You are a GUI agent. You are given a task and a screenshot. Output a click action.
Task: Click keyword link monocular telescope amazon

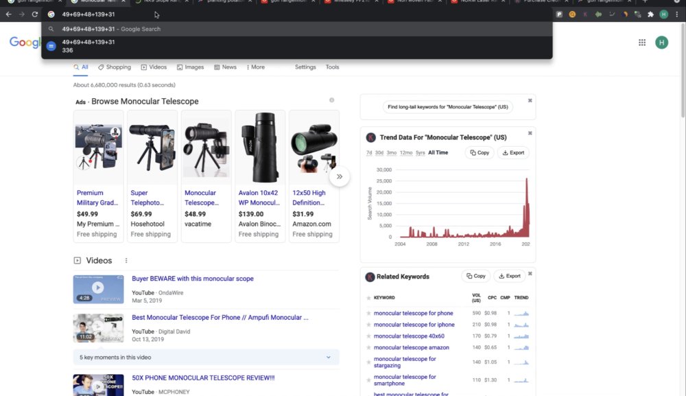(x=411, y=347)
